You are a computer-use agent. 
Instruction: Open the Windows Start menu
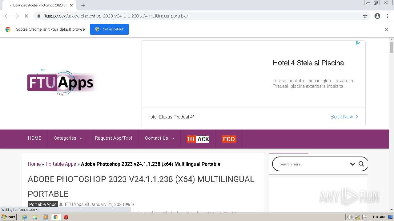9,217
